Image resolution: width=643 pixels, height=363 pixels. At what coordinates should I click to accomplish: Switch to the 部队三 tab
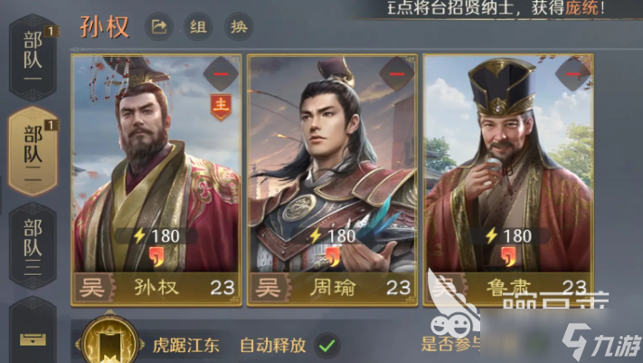coord(33,245)
